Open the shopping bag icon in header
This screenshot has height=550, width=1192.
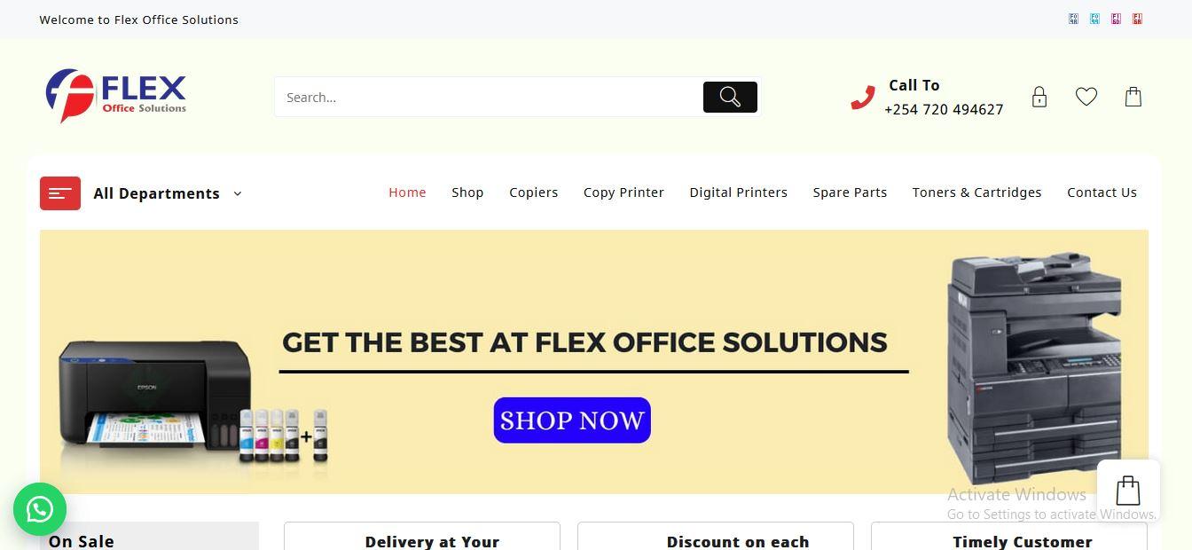(1133, 96)
